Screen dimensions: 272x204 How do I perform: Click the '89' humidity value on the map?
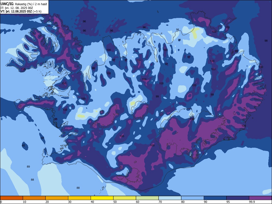coord(28,167)
